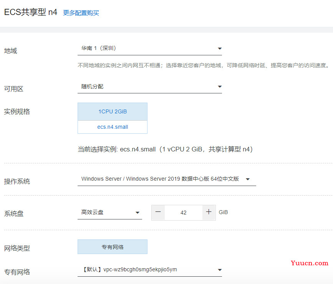Open the 华南 1（深圳） region dropdown

[146, 48]
